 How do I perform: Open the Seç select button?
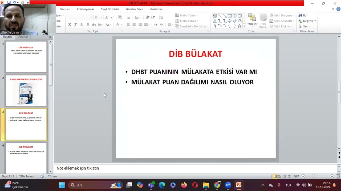(x=304, y=26)
